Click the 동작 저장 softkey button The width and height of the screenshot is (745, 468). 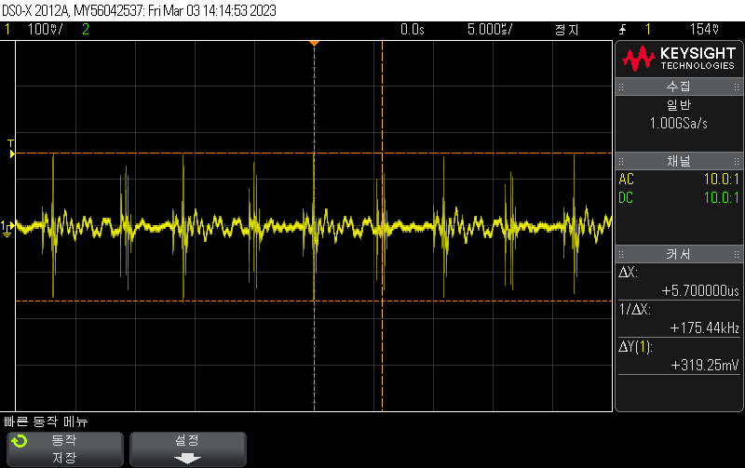coord(65,449)
